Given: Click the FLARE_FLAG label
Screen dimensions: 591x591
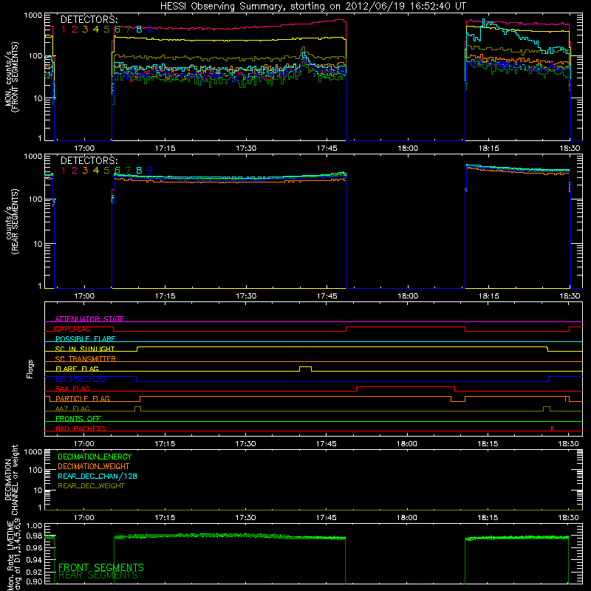Looking at the screenshot, I should click(77, 369).
